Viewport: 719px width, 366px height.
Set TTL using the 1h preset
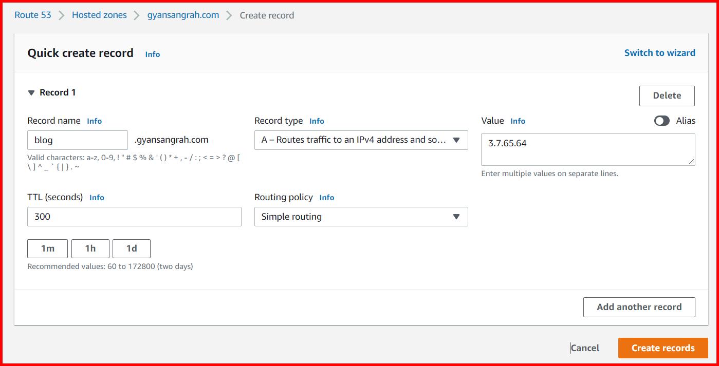click(x=90, y=248)
